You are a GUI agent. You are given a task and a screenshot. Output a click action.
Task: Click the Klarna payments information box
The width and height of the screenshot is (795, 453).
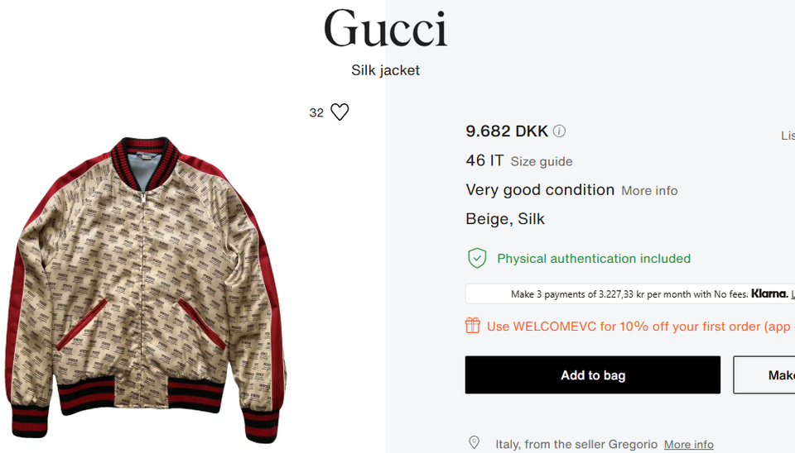pyautogui.click(x=630, y=293)
